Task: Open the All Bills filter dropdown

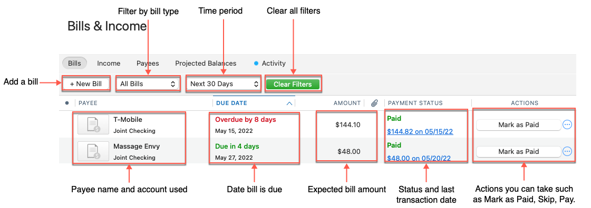Action: click(x=148, y=84)
